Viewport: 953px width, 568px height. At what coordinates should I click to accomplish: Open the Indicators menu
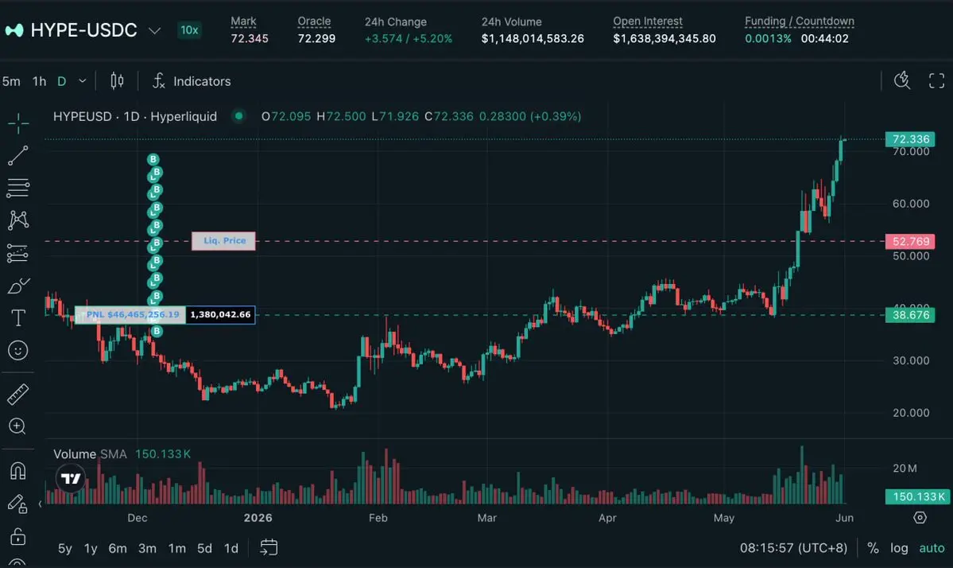click(192, 81)
